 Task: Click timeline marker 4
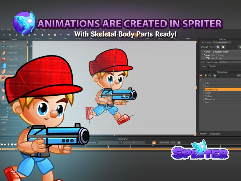[x=108, y=146]
